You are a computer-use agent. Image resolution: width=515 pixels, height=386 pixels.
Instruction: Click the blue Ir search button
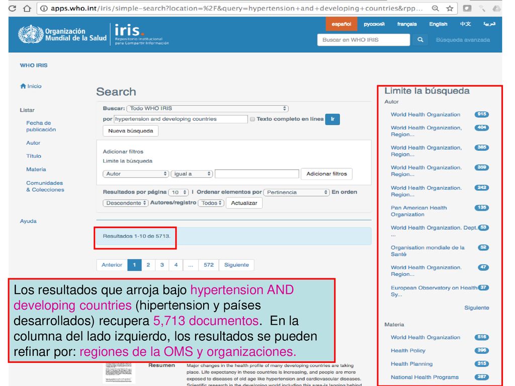point(332,119)
